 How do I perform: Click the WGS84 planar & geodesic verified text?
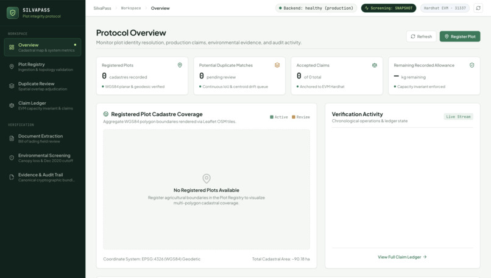tap(135, 86)
